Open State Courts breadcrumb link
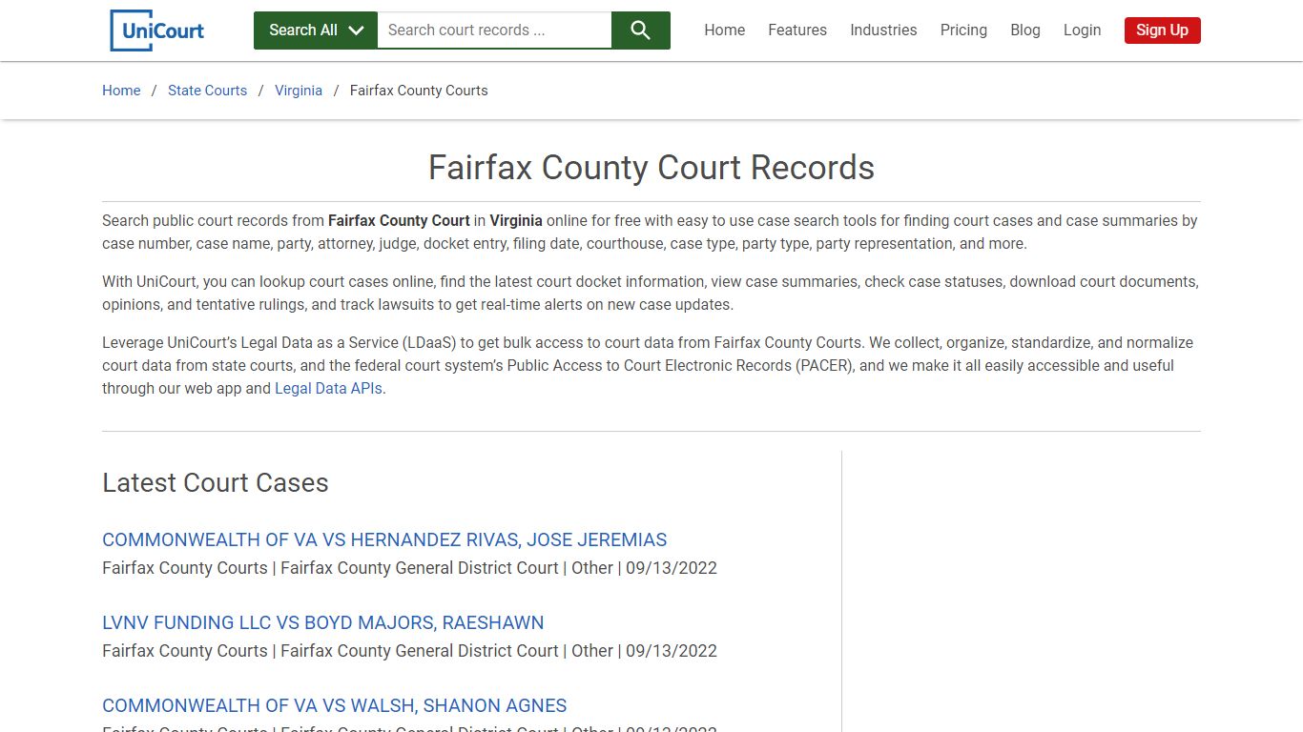 pos(207,91)
